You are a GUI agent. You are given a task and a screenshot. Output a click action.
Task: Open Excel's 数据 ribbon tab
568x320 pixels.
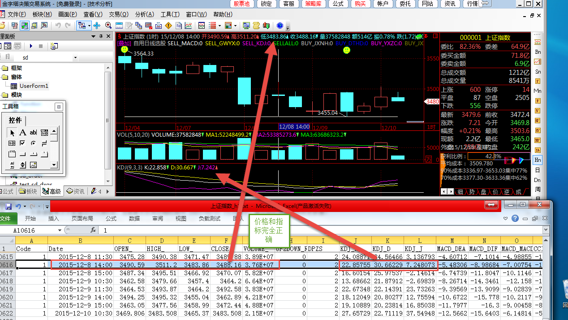click(134, 219)
